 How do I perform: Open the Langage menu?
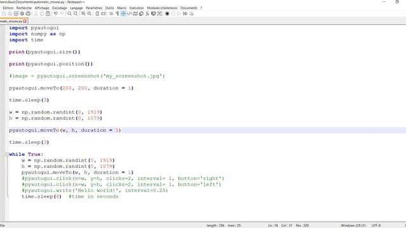coord(76,8)
